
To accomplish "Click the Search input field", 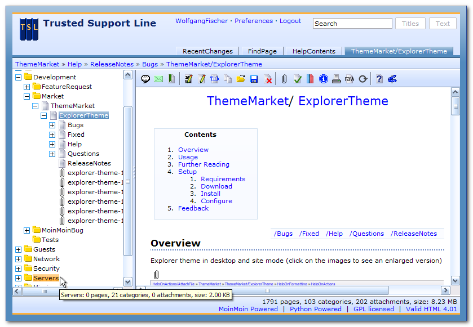I will point(352,24).
